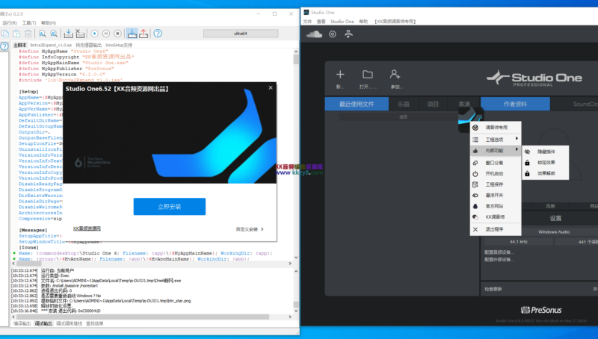Open the 工具(T) menu
This screenshot has height=339, width=598.
[x=29, y=23]
